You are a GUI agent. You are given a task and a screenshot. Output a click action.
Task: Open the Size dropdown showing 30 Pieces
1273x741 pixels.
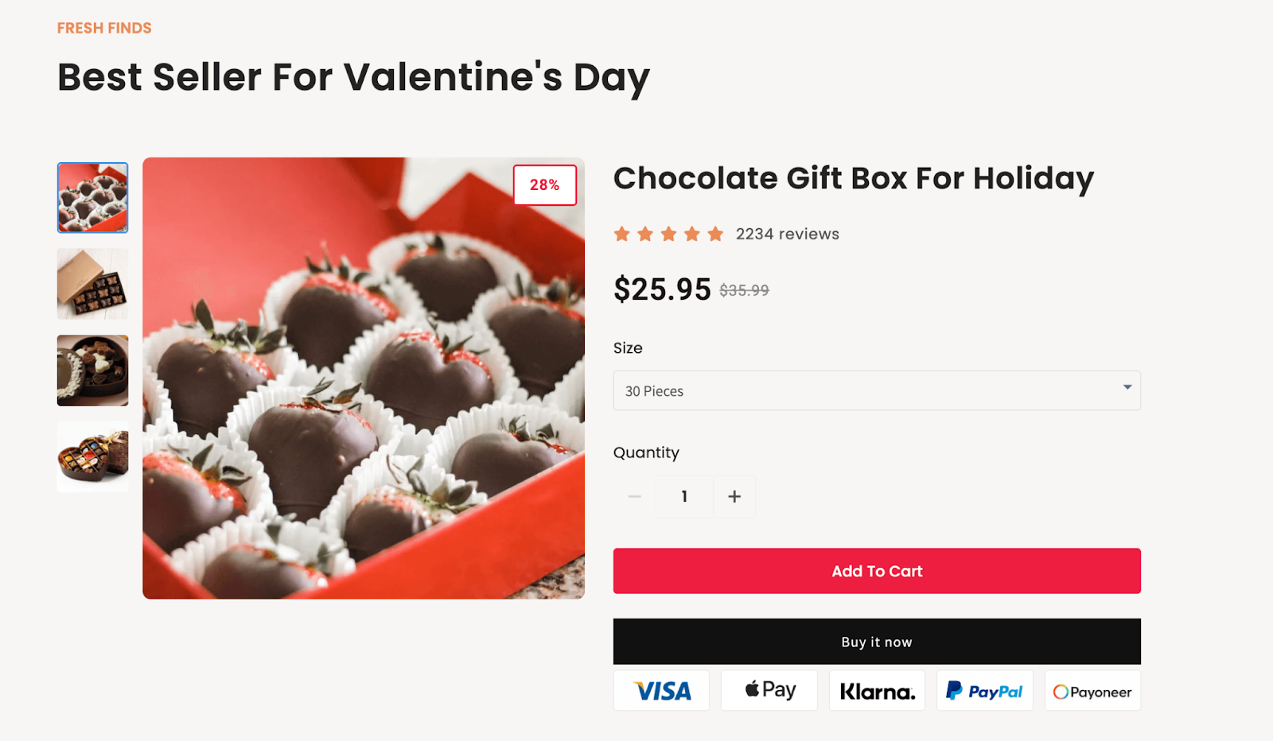tap(867, 391)
